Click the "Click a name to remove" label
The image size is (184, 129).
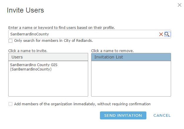click(112, 51)
